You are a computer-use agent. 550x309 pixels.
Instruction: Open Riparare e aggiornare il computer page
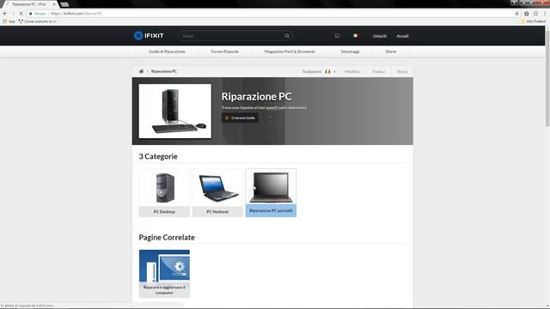click(x=164, y=274)
